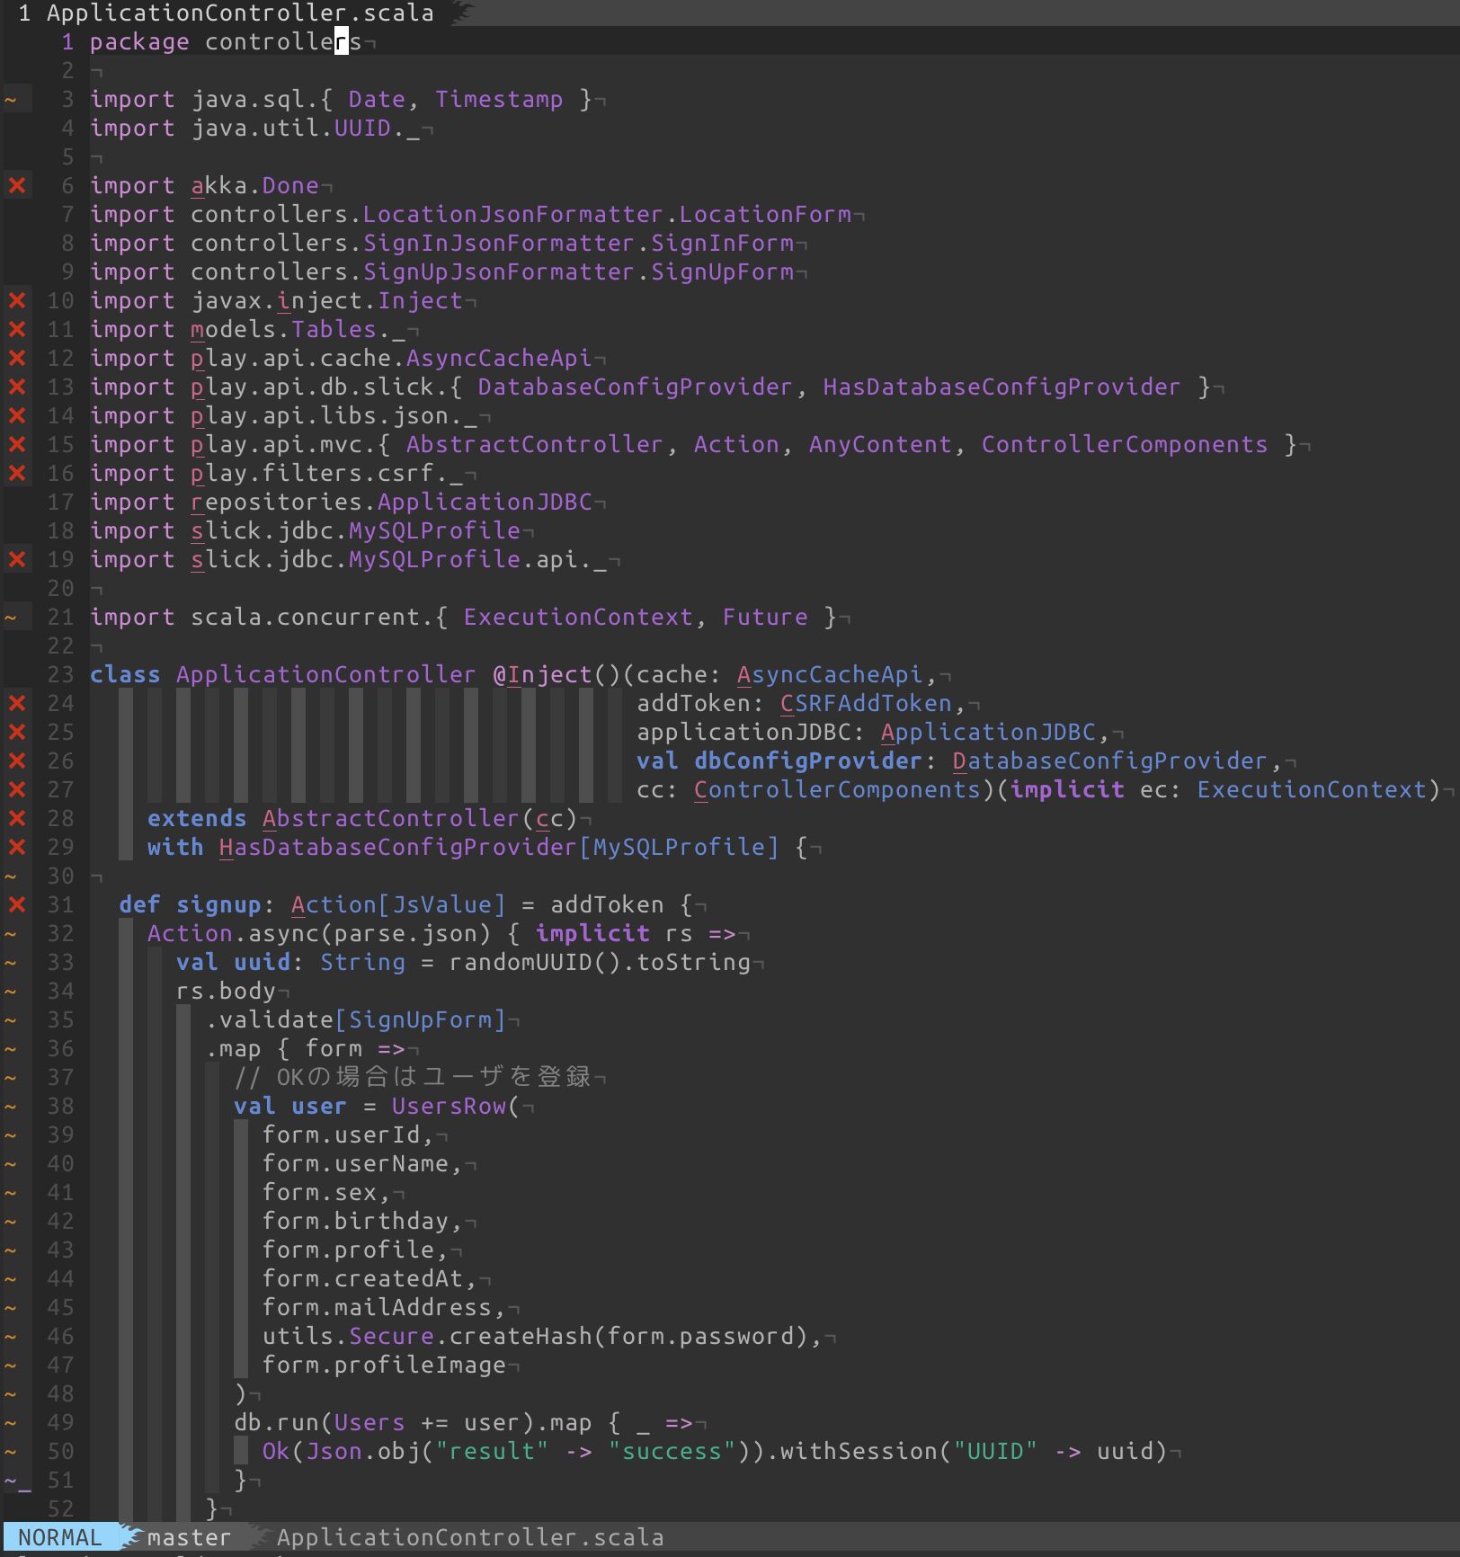The height and width of the screenshot is (1557, 1460).
Task: Click the error sign beside line 16
Action: (17, 474)
